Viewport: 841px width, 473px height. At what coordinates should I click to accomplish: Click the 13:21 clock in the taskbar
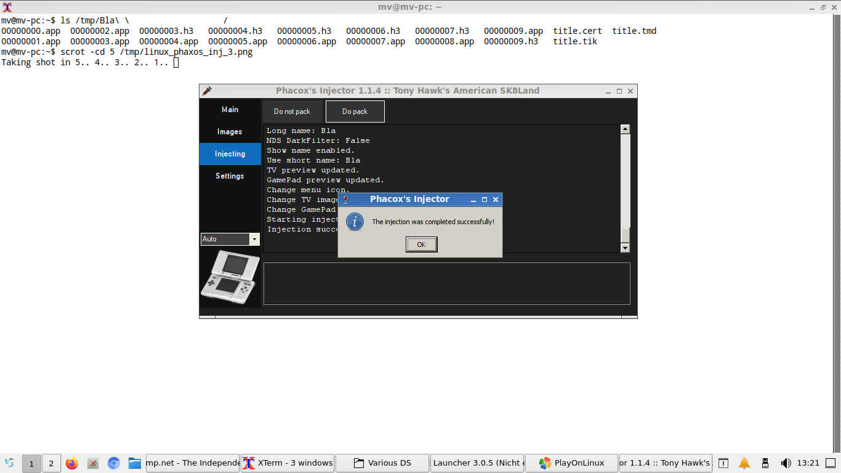tap(808, 463)
